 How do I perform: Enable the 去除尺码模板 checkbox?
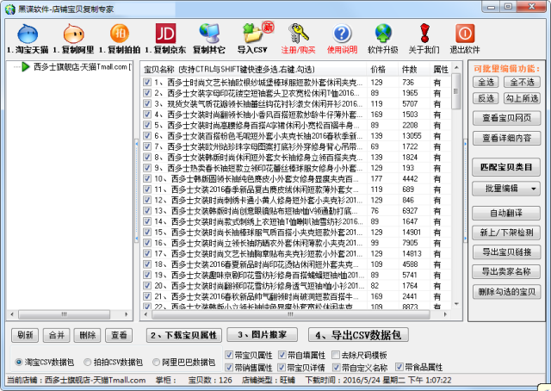tap(336, 355)
